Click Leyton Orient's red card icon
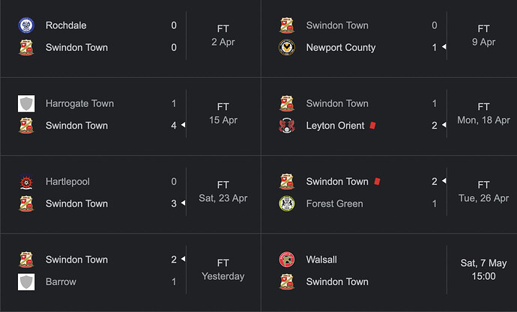 point(372,126)
